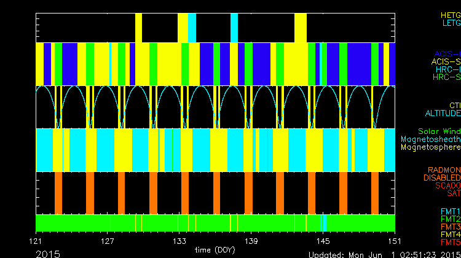Click the 121 tick label on time axis

point(37,241)
